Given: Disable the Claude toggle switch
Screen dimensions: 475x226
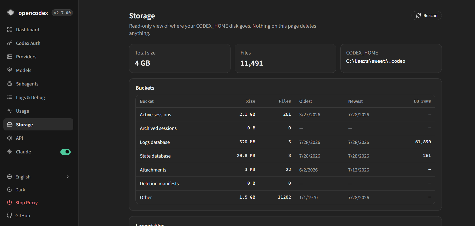Looking at the screenshot, I should [x=66, y=152].
